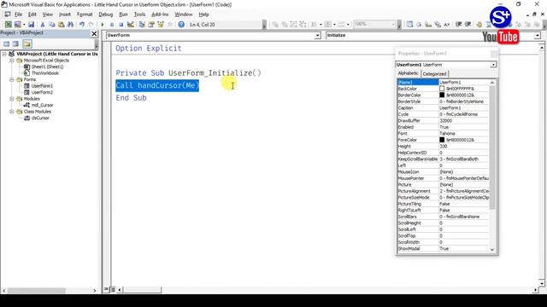Image resolution: width=547 pixels, height=307 pixels.
Task: Open the Initialize procedure dropdown
Action: [538, 36]
